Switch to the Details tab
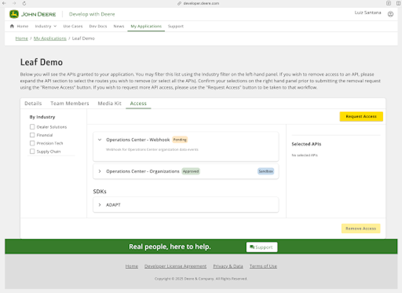This screenshot has width=402, height=293. 33,103
